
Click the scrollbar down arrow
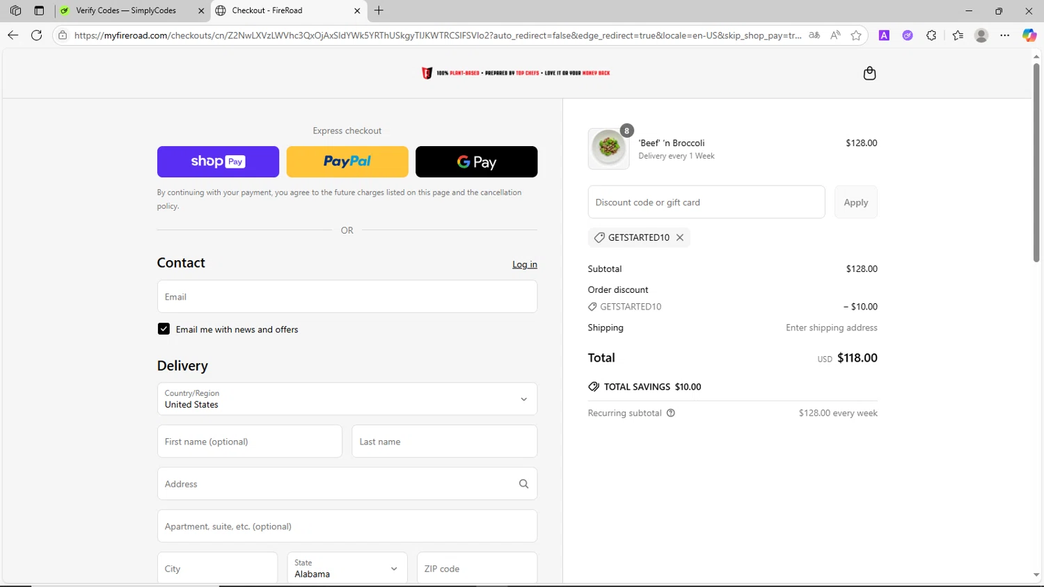[x=1036, y=575]
